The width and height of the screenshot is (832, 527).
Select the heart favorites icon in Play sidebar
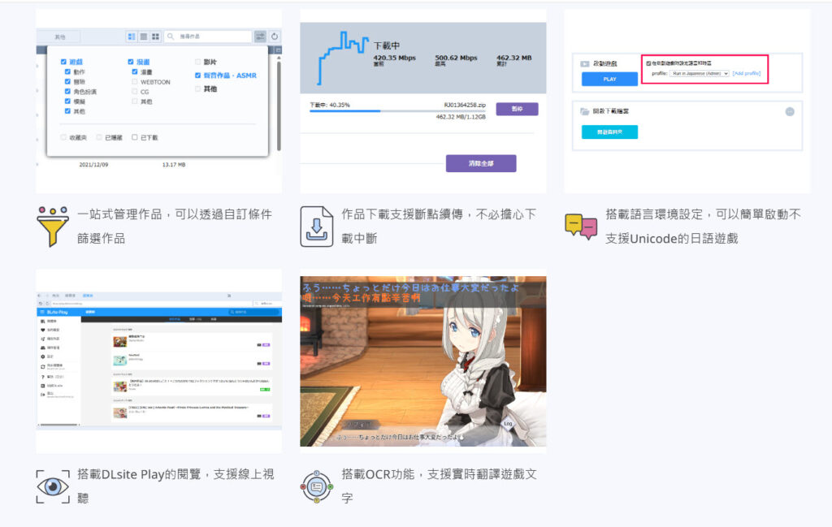point(41,330)
